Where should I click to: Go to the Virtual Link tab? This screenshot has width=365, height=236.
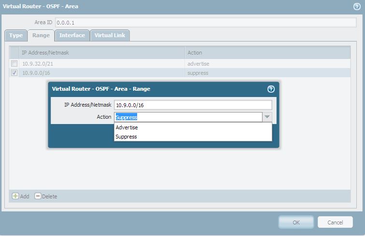pos(110,35)
